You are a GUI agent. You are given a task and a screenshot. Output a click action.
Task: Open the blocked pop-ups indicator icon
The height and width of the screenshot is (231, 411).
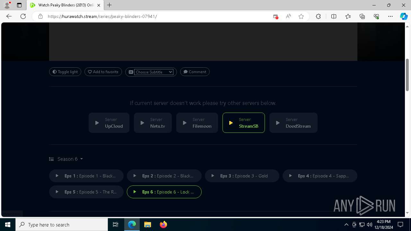275,16
